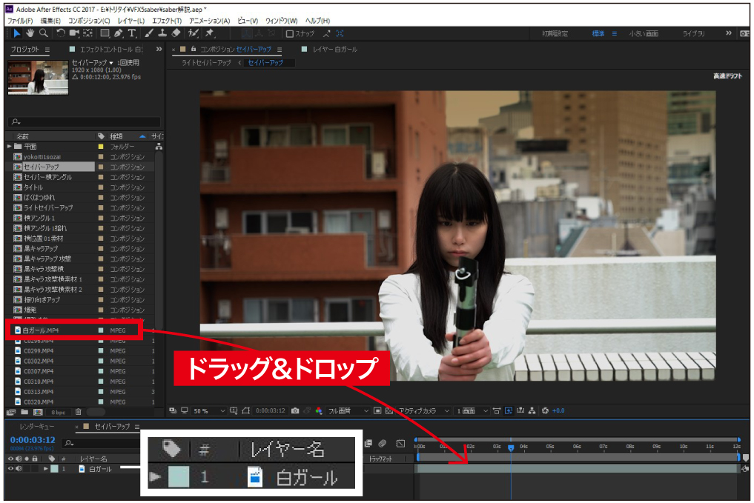This screenshot has height=503, width=754.
Task: Click the show channel RGB color icon
Action: tap(319, 410)
